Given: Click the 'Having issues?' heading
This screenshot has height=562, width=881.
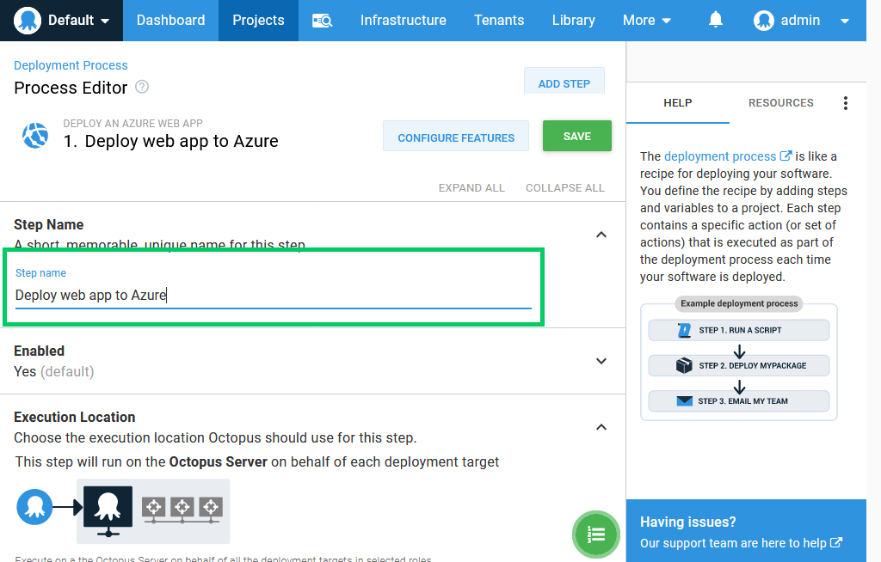Looking at the screenshot, I should point(687,522).
